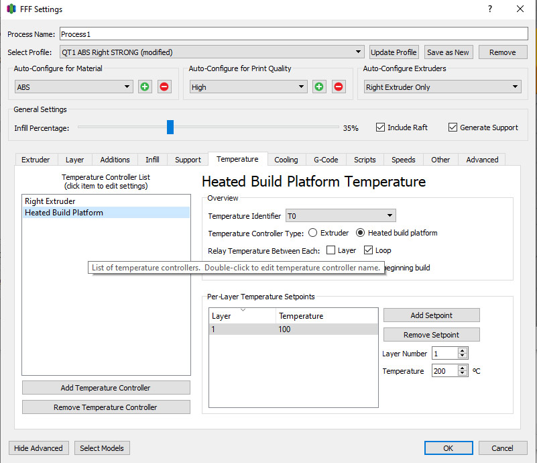Add a new material auto-configure entry
The width and height of the screenshot is (537, 463).
tap(145, 87)
